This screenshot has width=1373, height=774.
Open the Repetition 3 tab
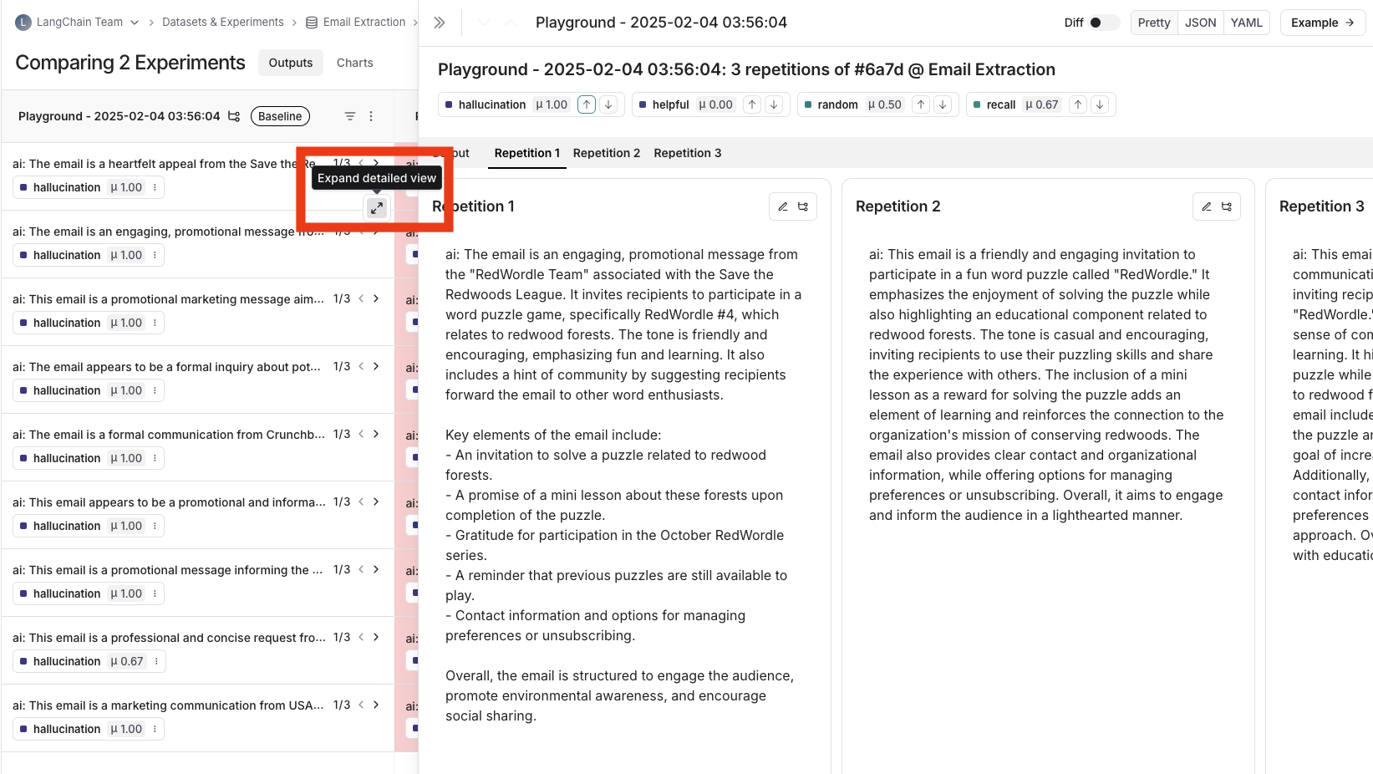click(x=687, y=153)
